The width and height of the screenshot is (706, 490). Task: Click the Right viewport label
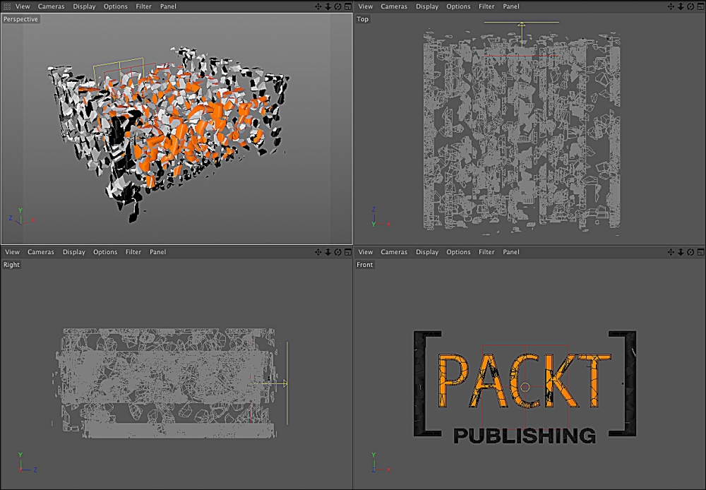[x=11, y=264]
